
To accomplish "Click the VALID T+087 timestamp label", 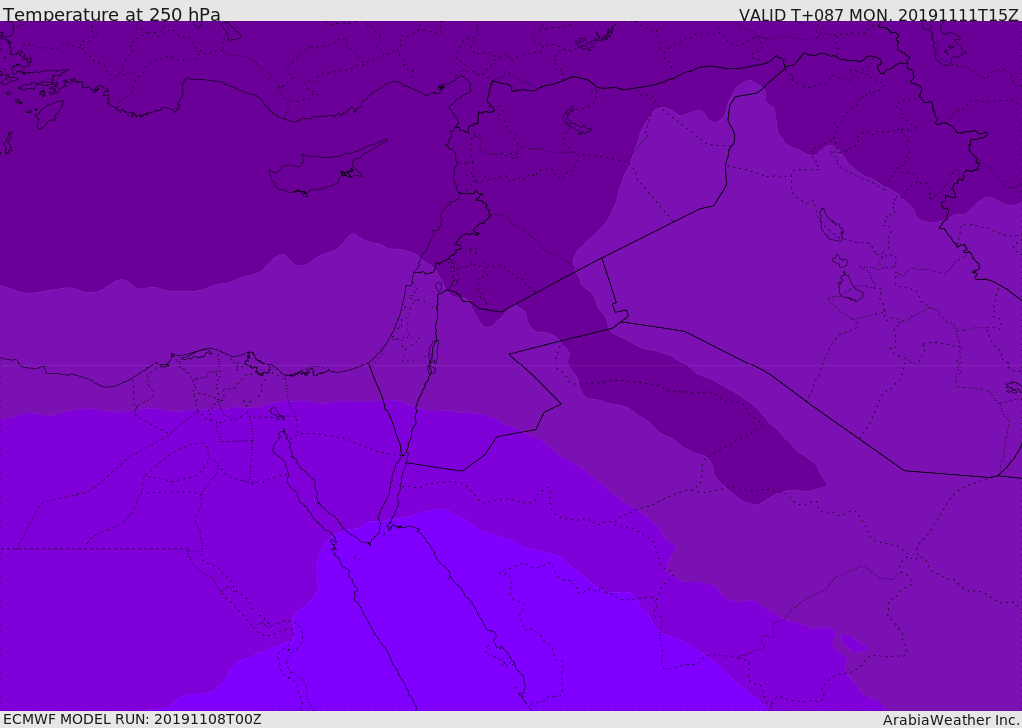I will click(877, 14).
